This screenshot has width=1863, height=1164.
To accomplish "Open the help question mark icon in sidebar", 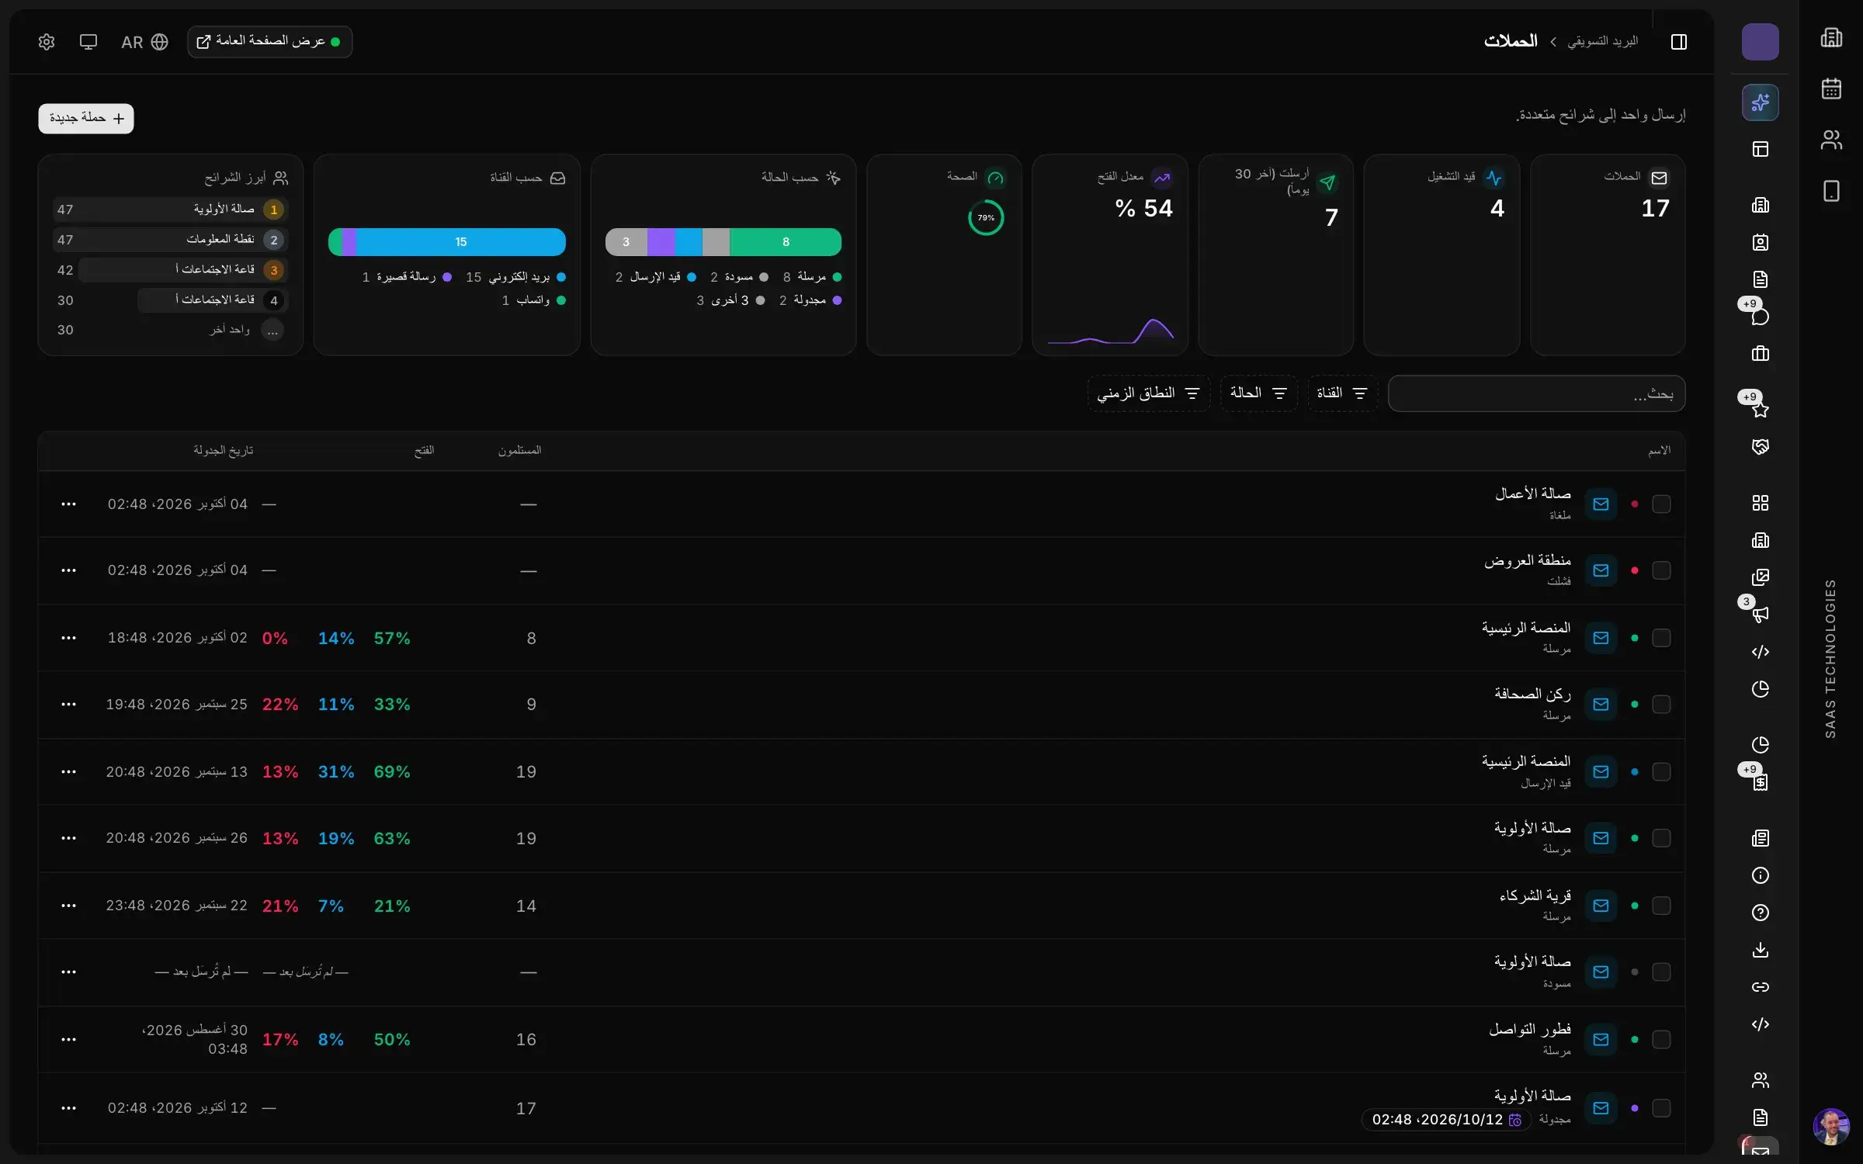I will click(1760, 913).
